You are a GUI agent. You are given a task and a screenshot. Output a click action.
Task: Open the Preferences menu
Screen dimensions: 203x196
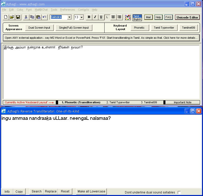coord(67,10)
